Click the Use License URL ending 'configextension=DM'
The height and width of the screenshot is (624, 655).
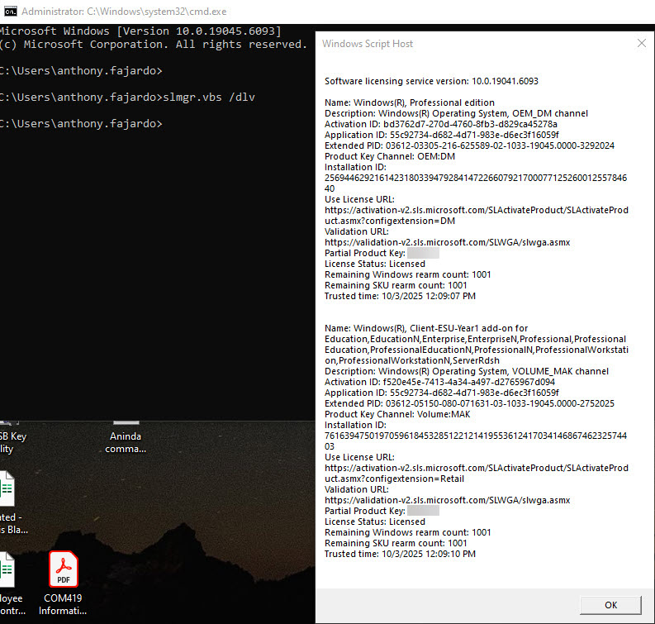477,215
